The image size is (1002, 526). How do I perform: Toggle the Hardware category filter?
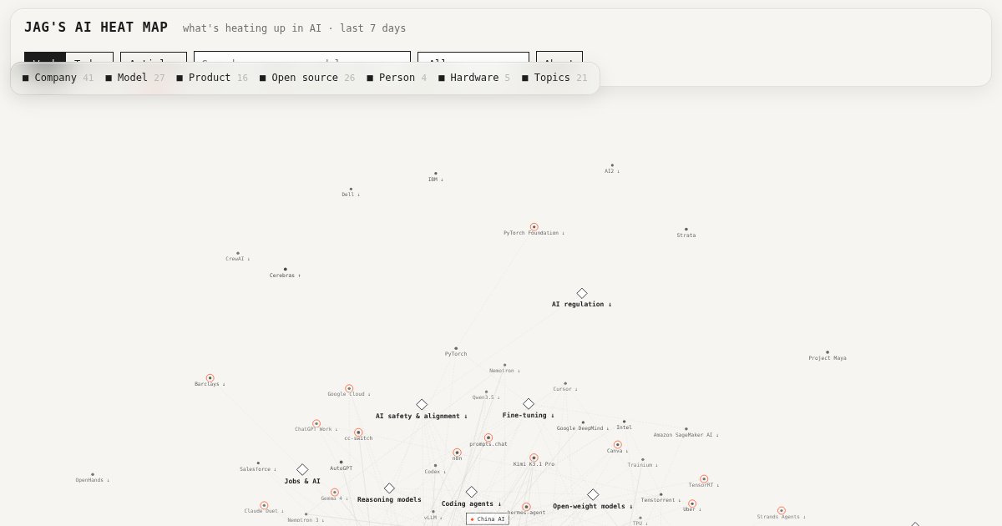(x=473, y=78)
